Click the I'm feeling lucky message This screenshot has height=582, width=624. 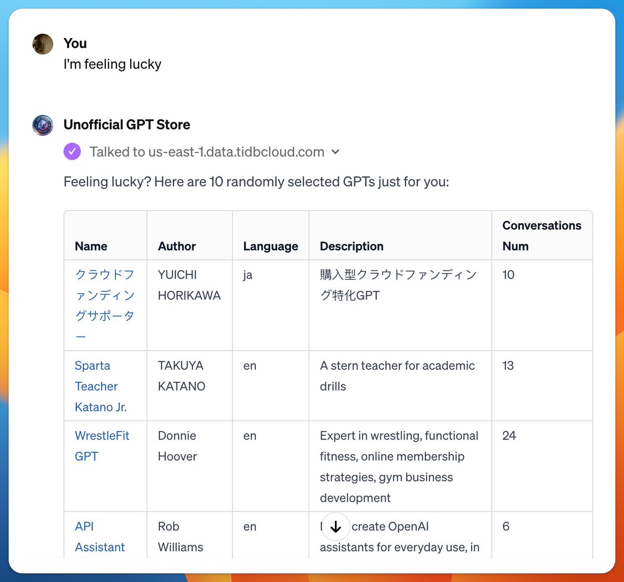click(112, 64)
